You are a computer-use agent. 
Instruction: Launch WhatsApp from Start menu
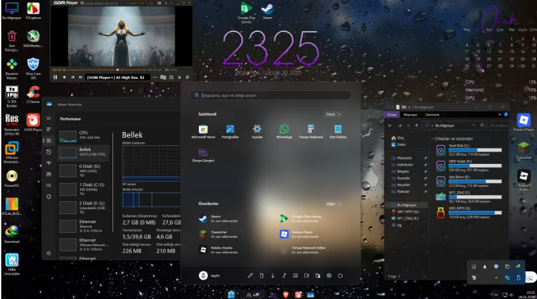click(284, 131)
